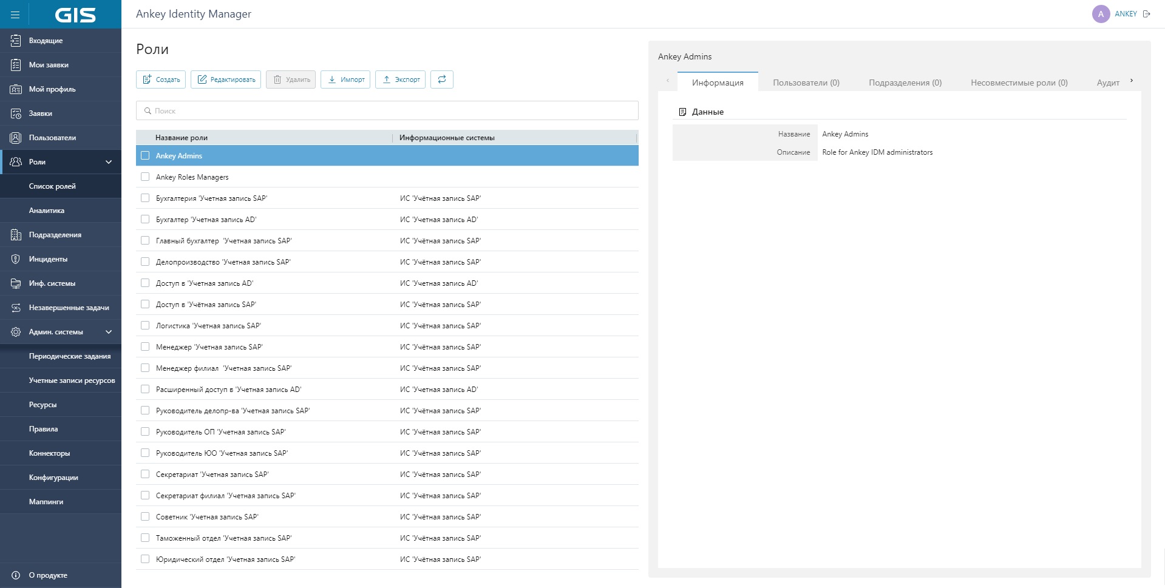1165x588 pixels.
Task: Open Конфигурации in the sidebar
Action: pyautogui.click(x=61, y=478)
